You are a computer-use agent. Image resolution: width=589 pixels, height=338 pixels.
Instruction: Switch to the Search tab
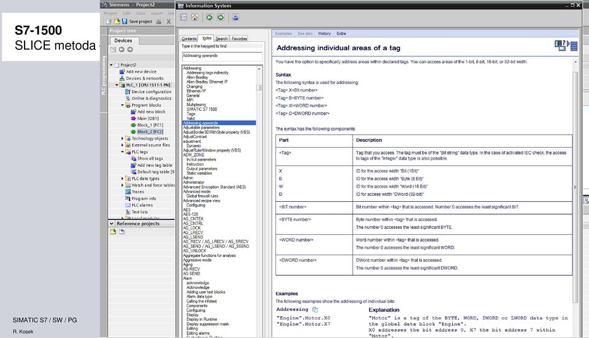click(x=221, y=39)
